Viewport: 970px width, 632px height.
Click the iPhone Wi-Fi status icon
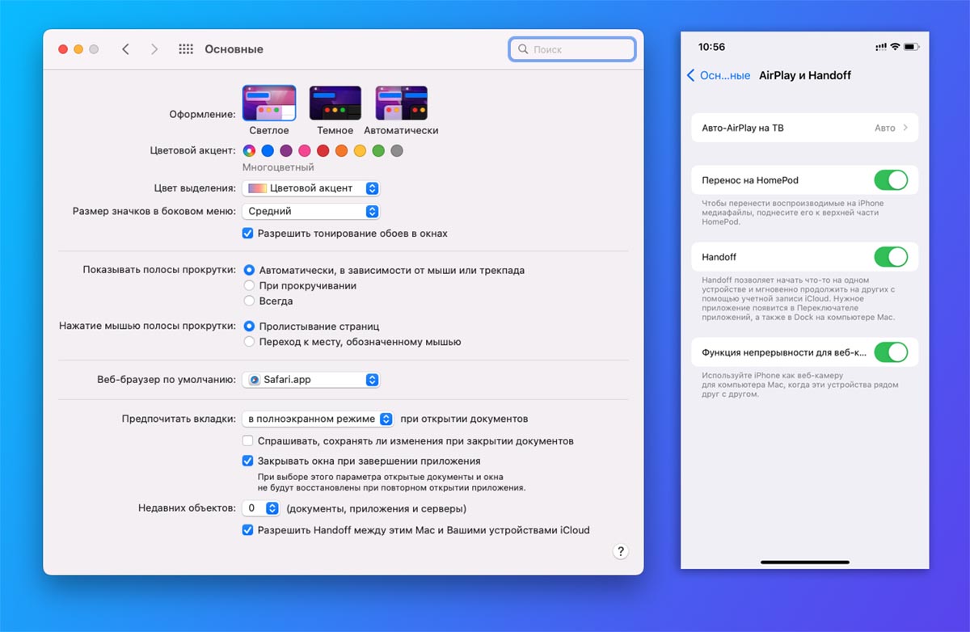point(895,47)
